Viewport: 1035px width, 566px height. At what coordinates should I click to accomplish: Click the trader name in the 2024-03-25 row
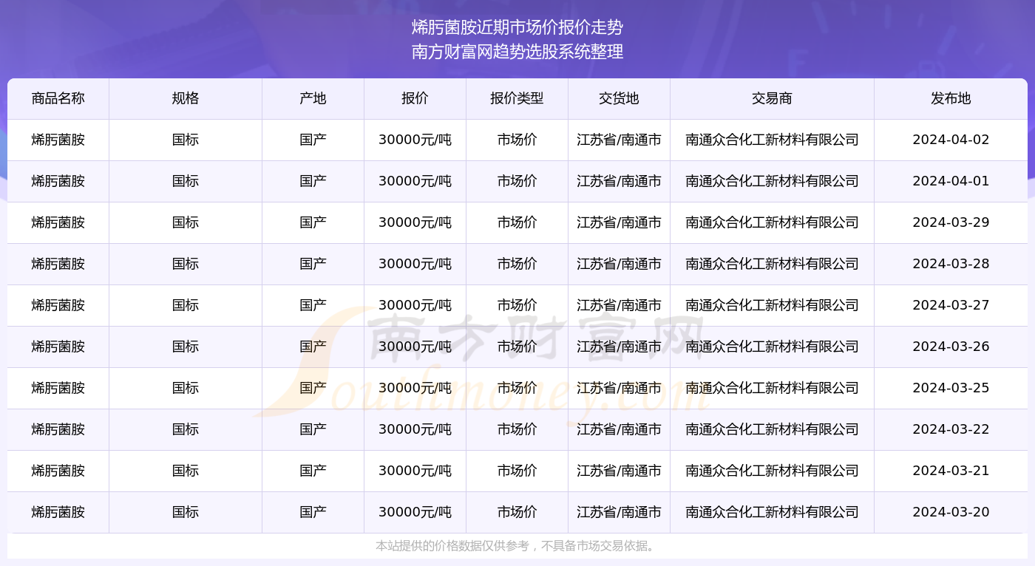pyautogui.click(x=772, y=388)
